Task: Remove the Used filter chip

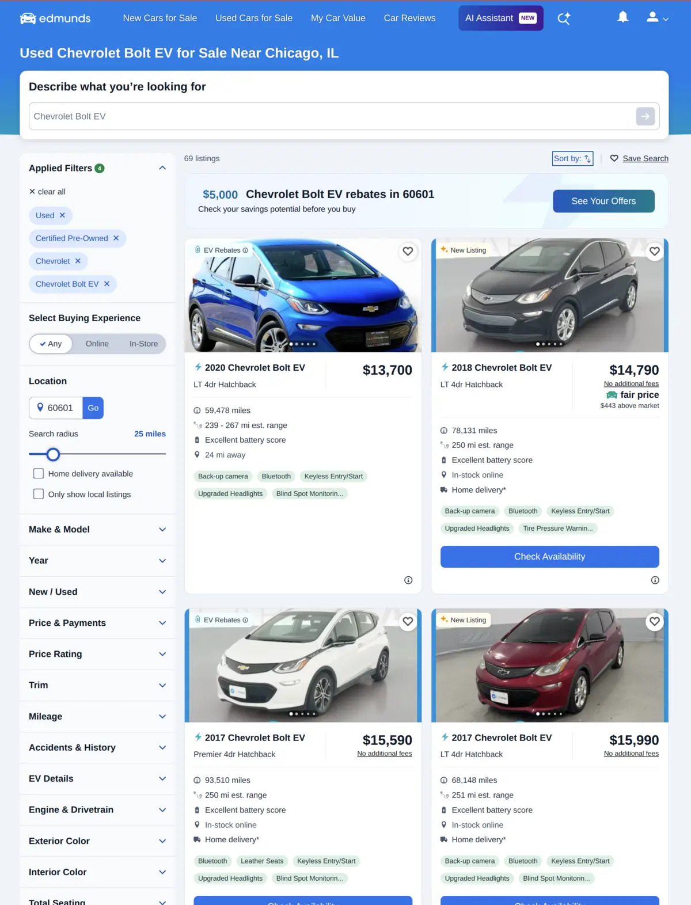Action: click(x=62, y=215)
